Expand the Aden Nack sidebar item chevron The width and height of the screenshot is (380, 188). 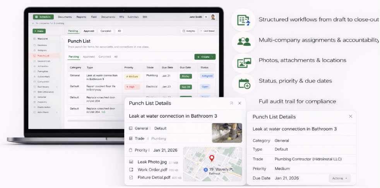[x=57, y=112]
